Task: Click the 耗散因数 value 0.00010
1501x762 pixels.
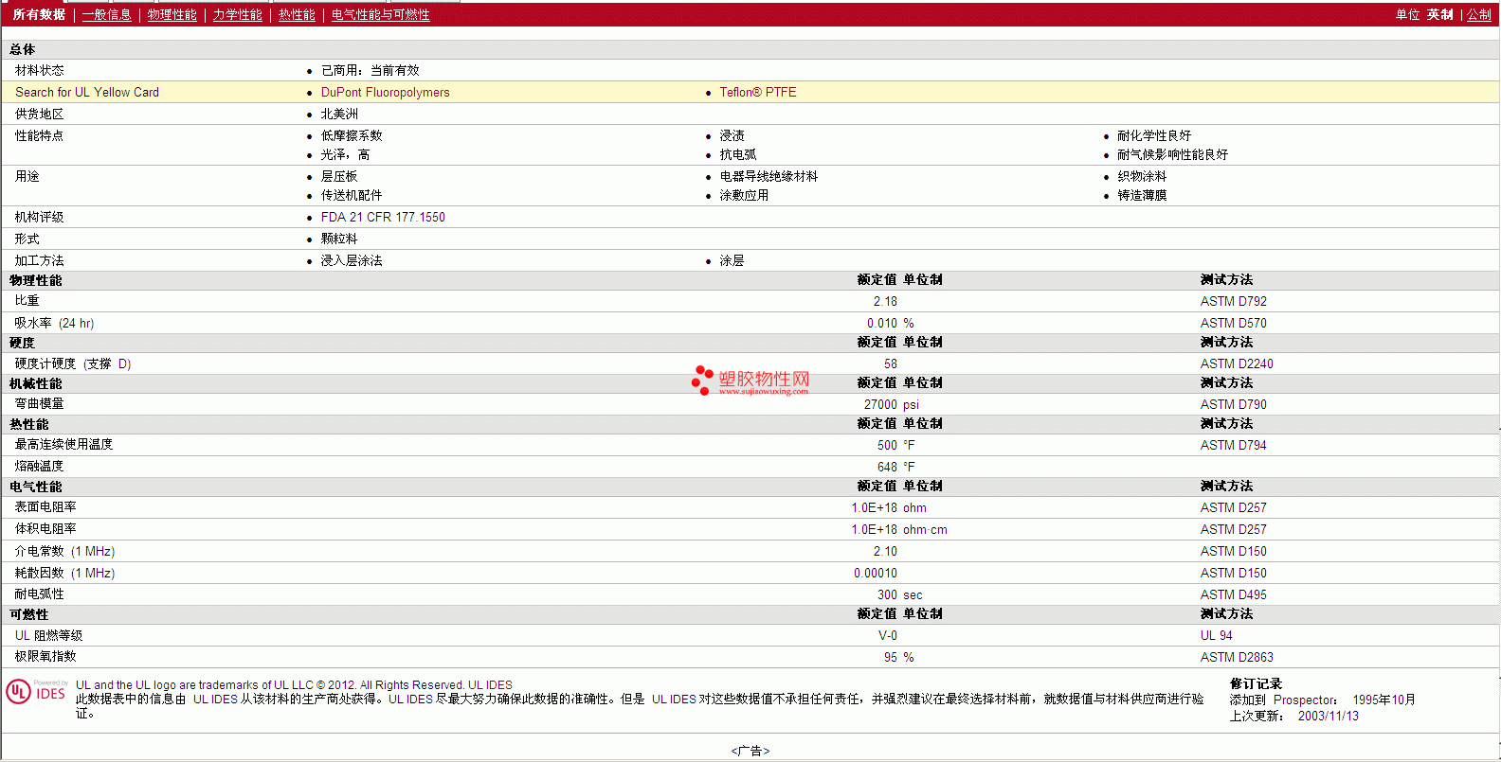Action: pos(876,574)
